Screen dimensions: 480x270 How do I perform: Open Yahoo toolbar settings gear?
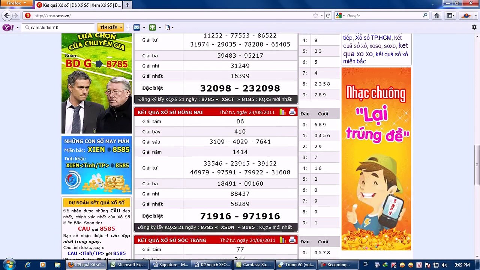coord(474,27)
